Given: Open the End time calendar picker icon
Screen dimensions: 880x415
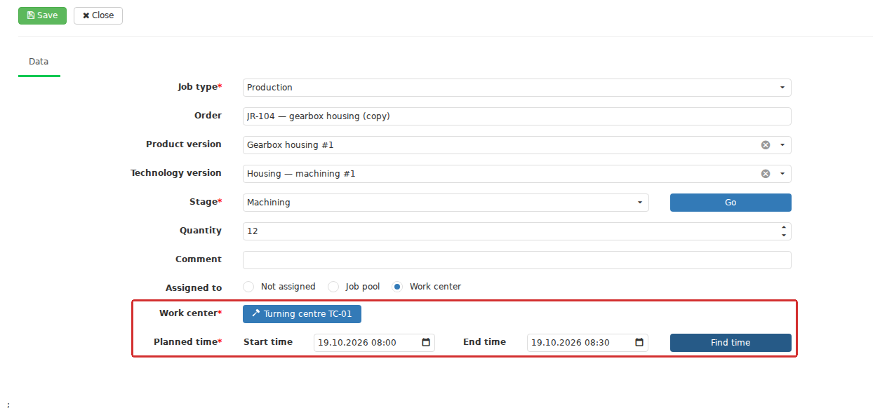Looking at the screenshot, I should click(639, 343).
